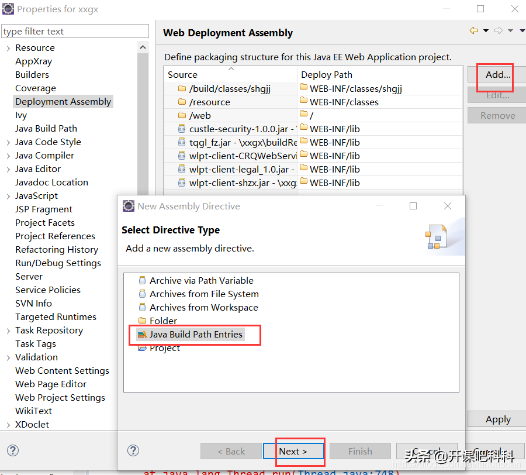
Task: Select Deployment Assembly in sidebar
Action: pyautogui.click(x=63, y=102)
